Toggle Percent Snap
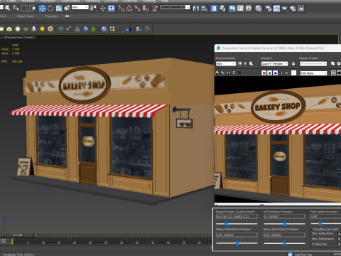Image resolution: width=341 pixels, height=256 pixels. (137, 9)
